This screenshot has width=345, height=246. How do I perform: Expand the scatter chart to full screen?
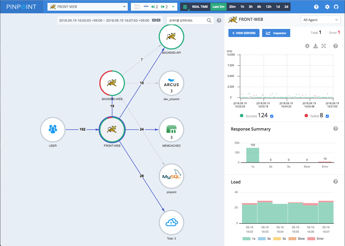pyautogui.click(x=324, y=46)
